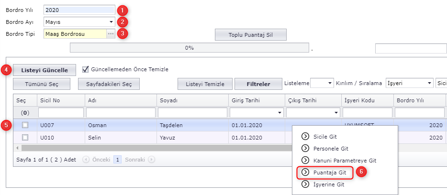Select Sicile Git in context menu
The height and width of the screenshot is (195, 447).
pyautogui.click(x=326, y=136)
